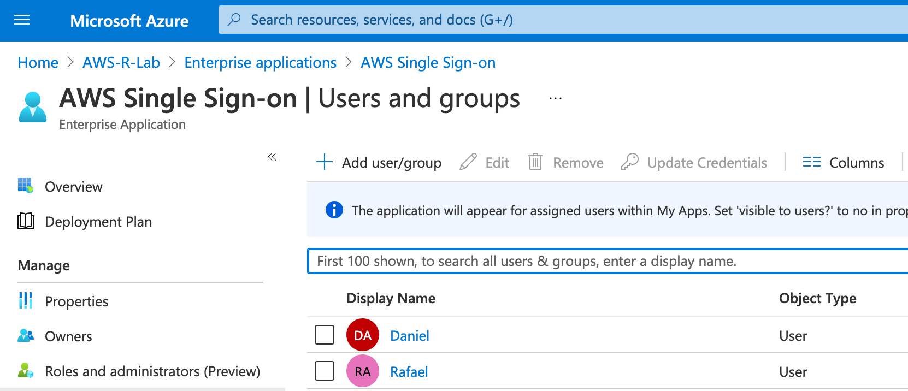Viewport: 908px width, 391px height.
Task: Click the search magnifier icon
Action: 234,20
